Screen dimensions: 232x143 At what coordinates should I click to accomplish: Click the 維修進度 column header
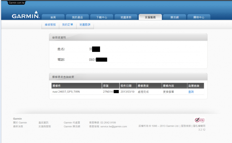click(149, 86)
